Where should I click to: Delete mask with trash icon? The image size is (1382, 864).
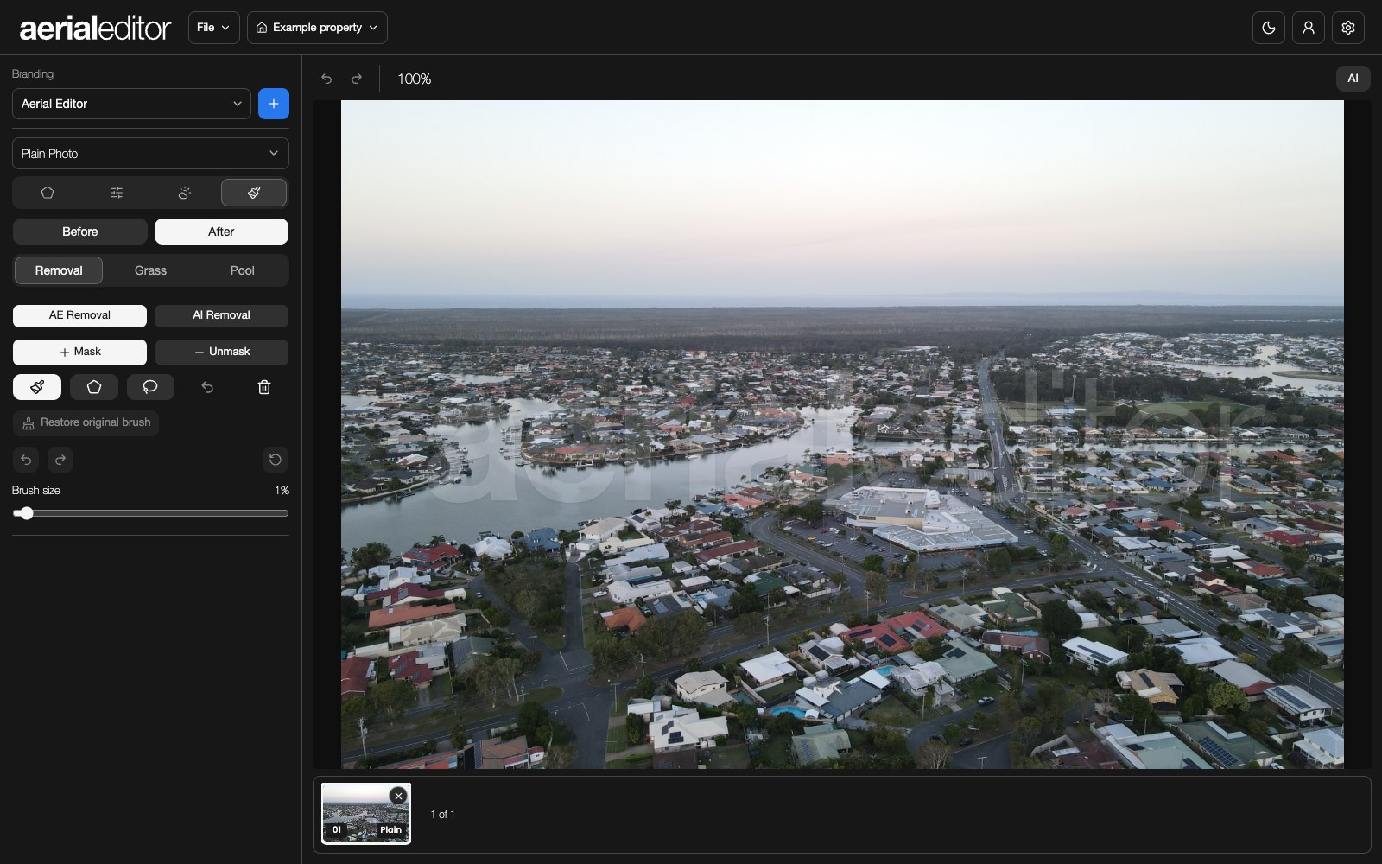click(264, 387)
